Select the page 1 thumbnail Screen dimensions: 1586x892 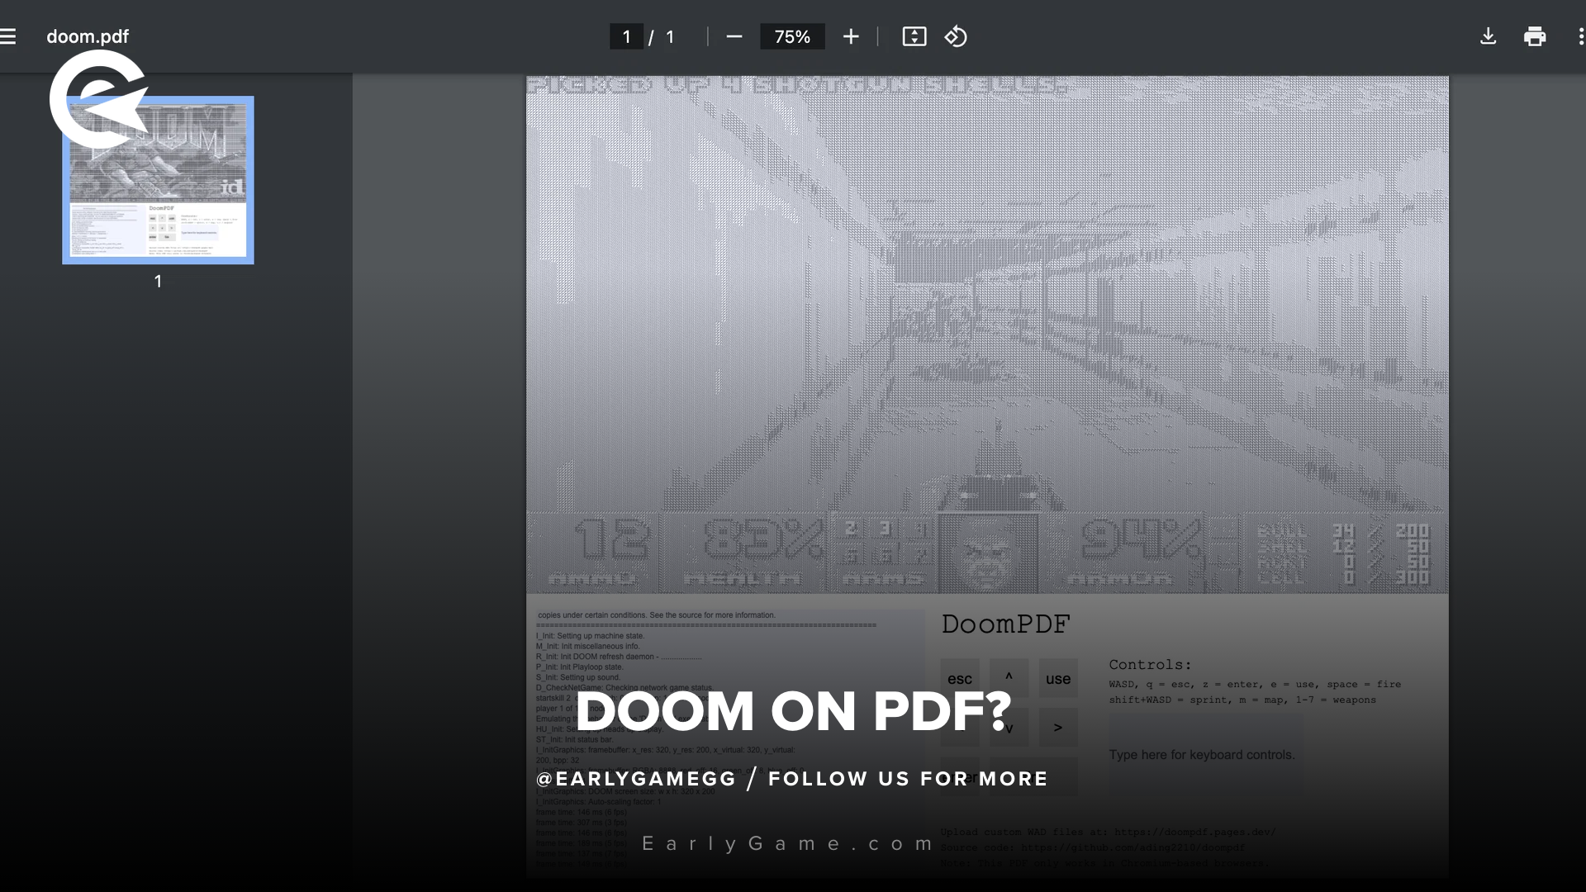158,180
